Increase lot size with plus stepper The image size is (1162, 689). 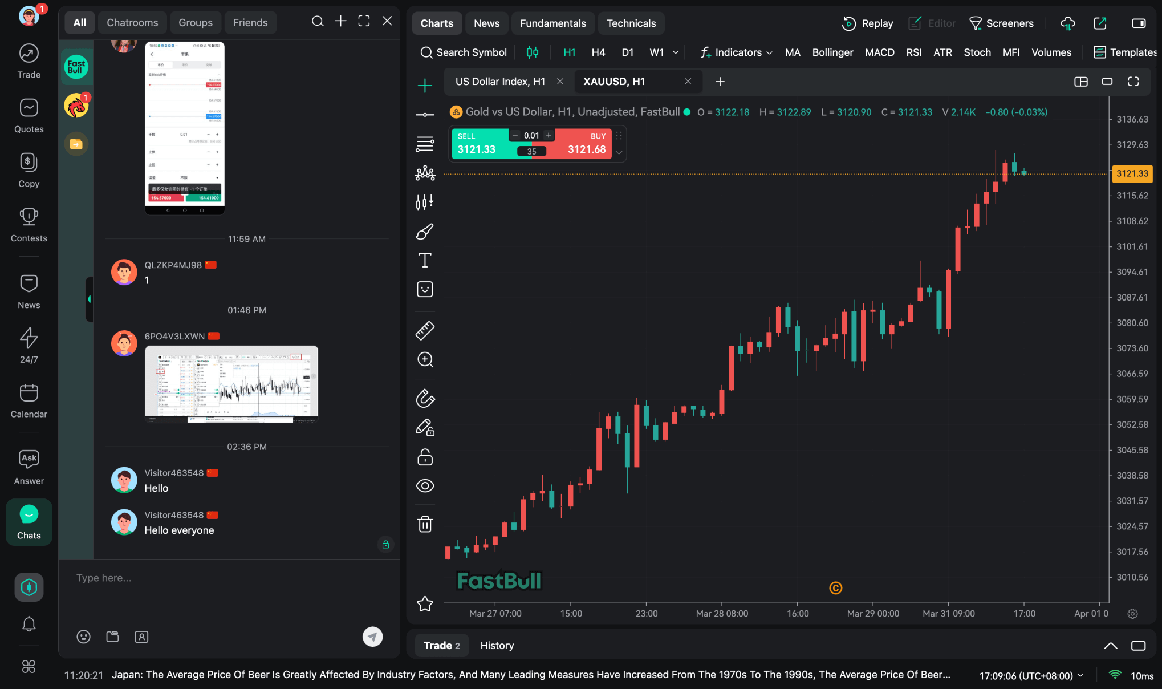point(549,135)
